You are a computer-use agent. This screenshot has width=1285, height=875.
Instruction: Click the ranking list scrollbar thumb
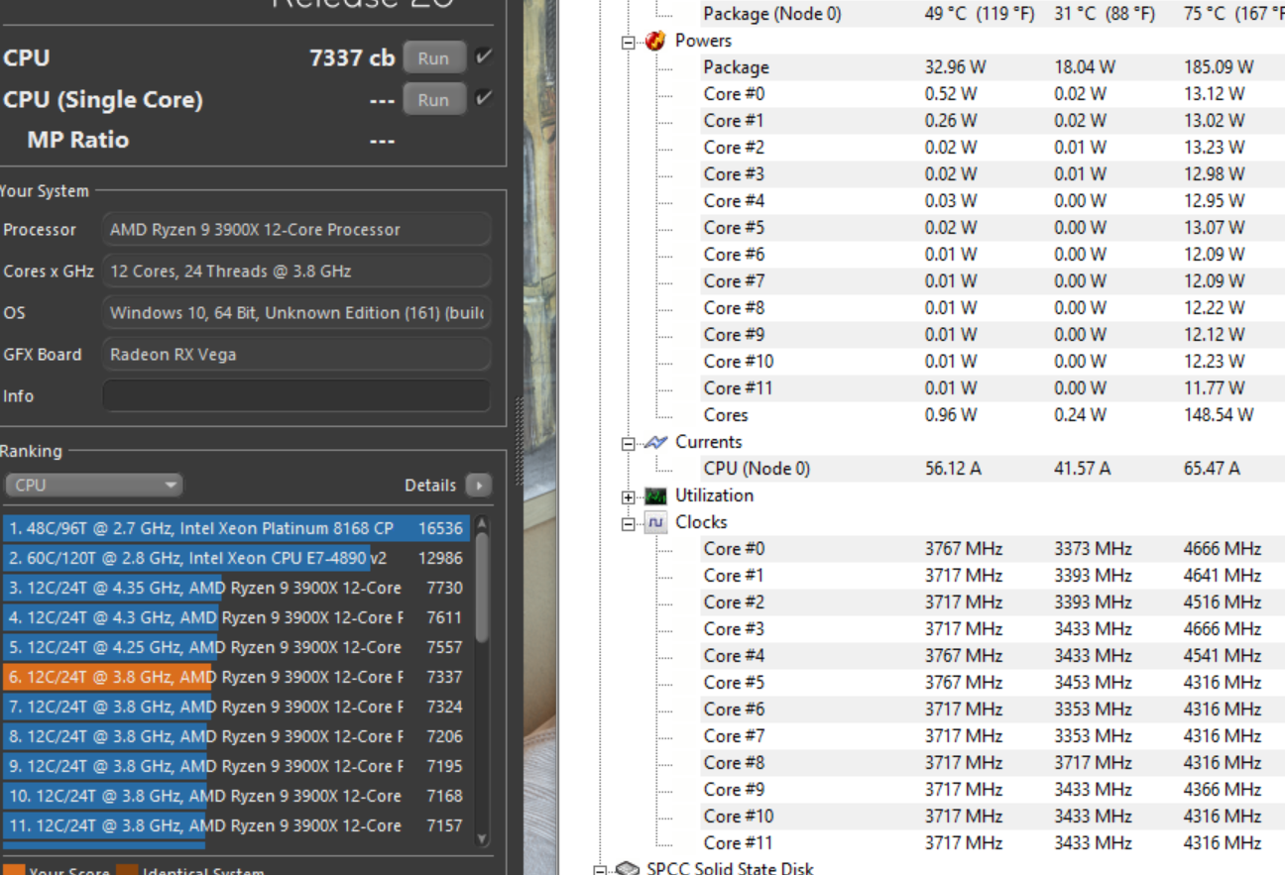(482, 587)
